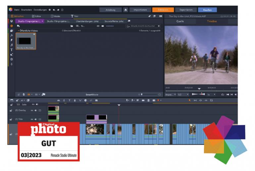
Task: Select The-sky-is-the-limit project thumbnail
Action: pos(26,41)
